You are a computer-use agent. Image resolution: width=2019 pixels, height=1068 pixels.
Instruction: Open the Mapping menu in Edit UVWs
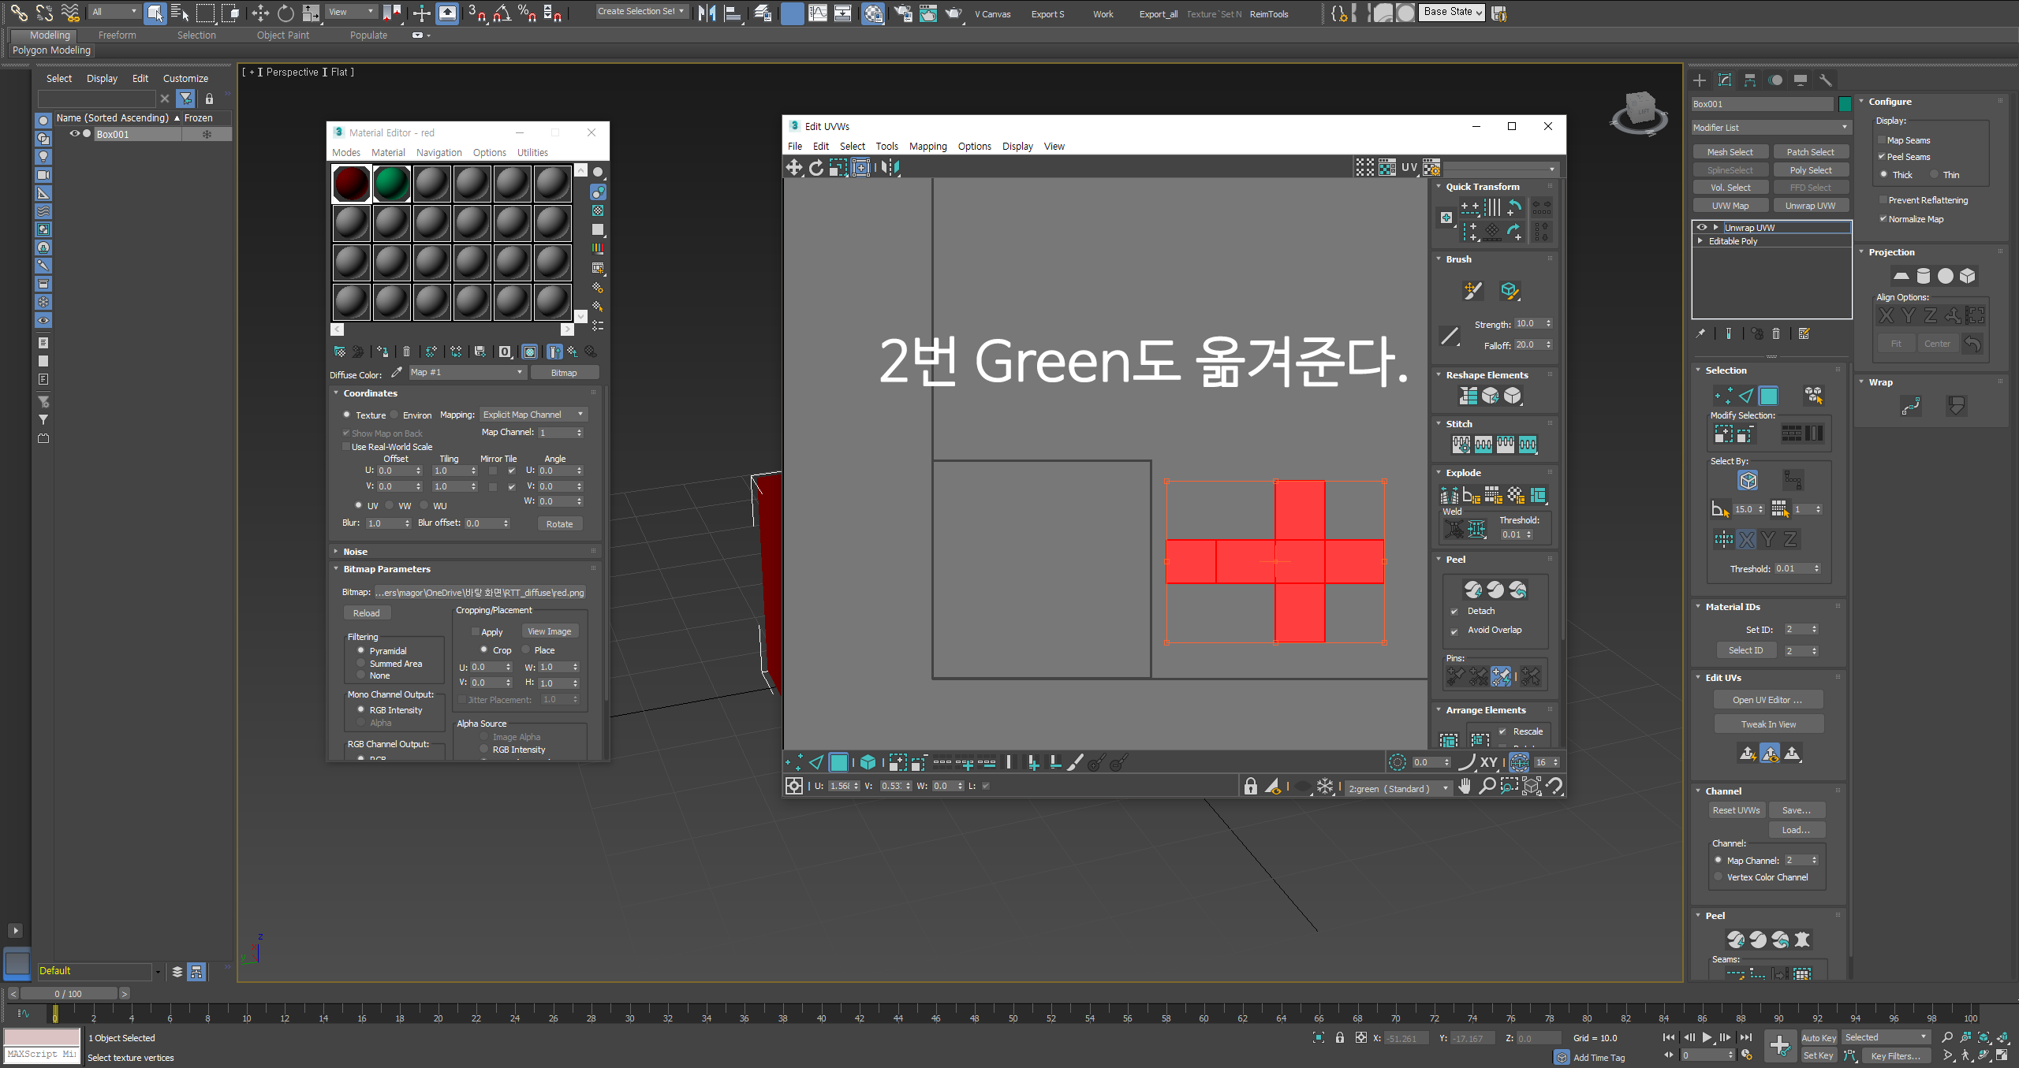[x=927, y=147]
